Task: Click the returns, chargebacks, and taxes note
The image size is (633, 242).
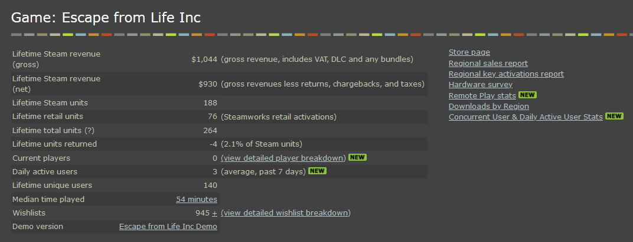Action: [322, 84]
